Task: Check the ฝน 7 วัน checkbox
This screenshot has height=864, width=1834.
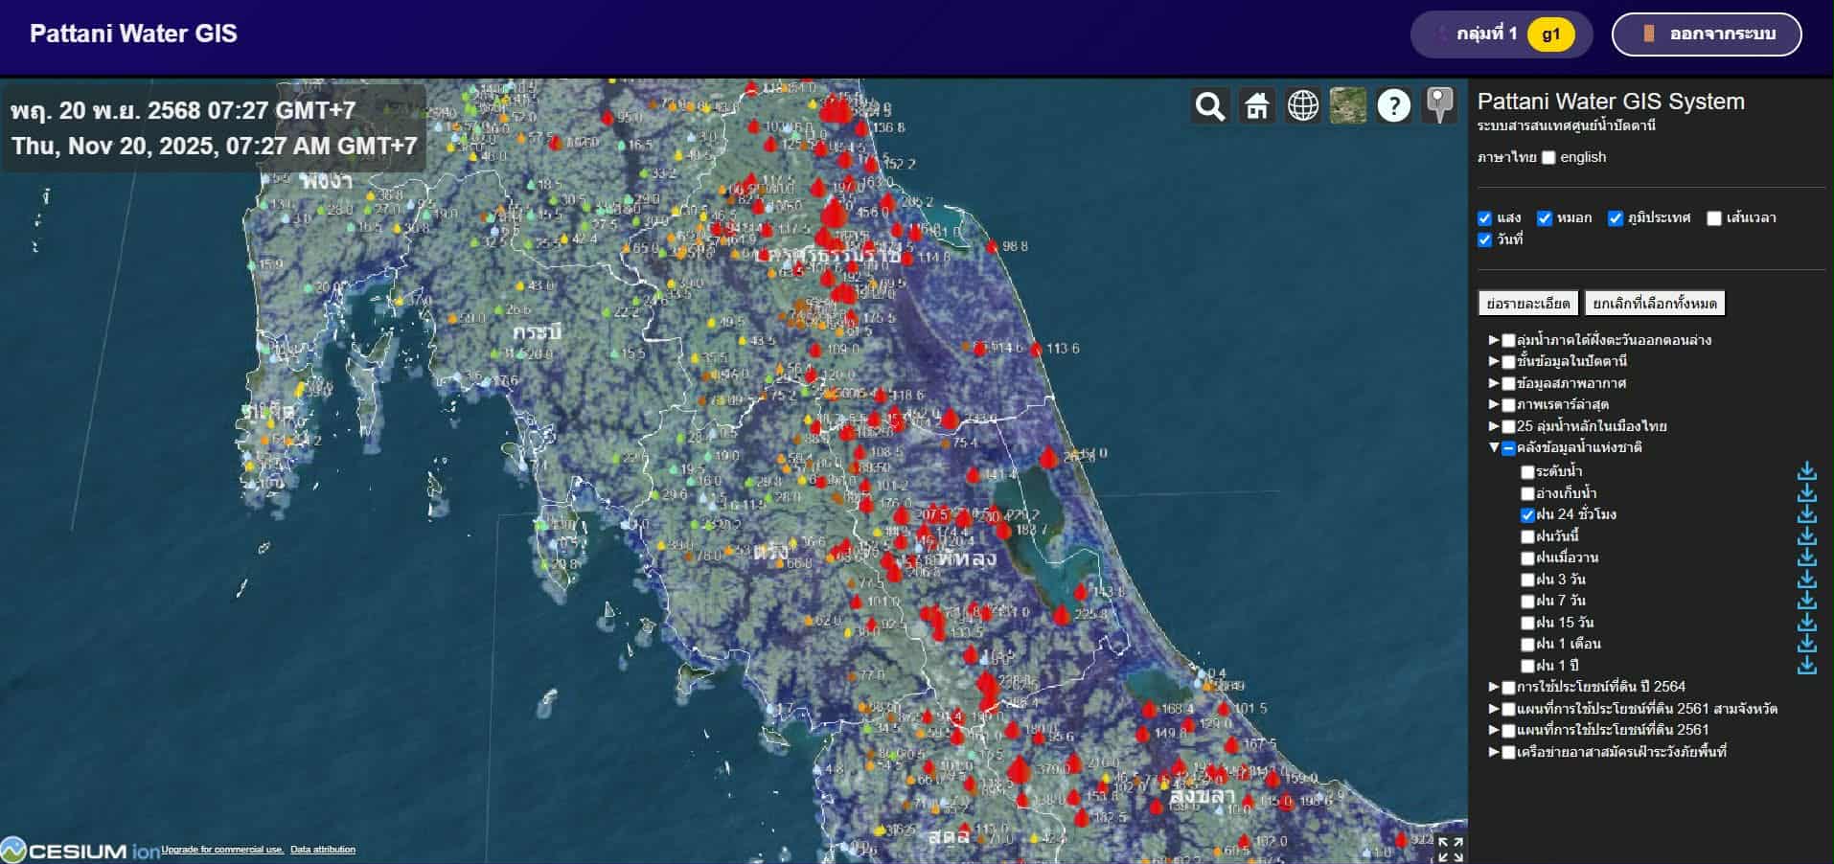Action: (x=1527, y=602)
